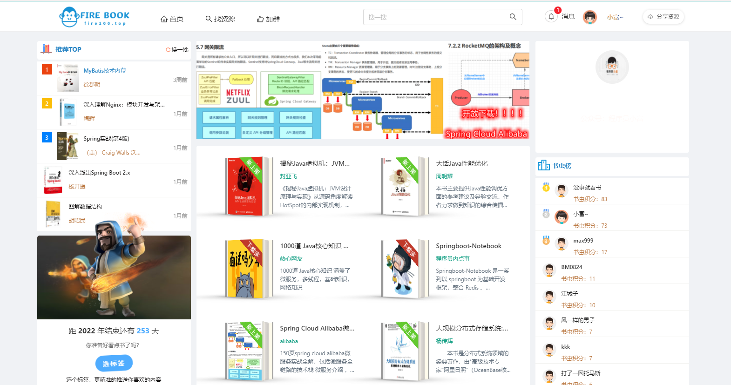Click the 换一批 refresh button
The image size is (731, 385).
[177, 49]
